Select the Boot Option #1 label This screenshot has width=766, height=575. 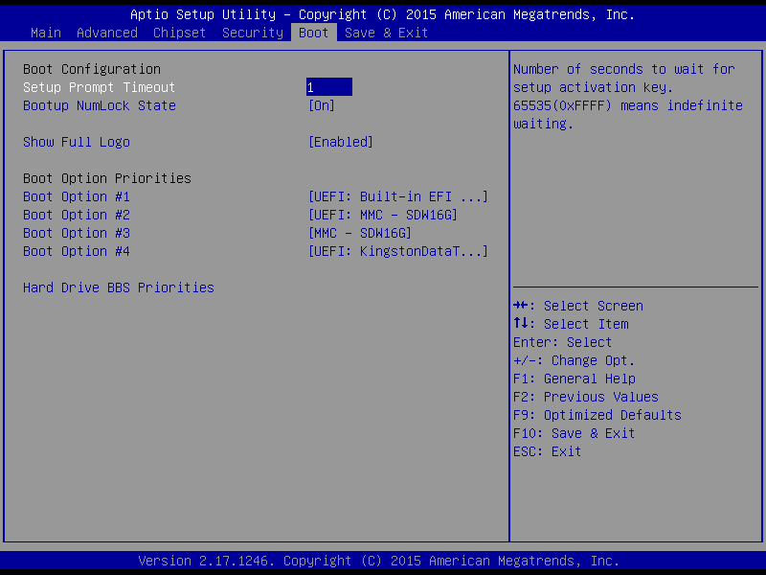77,196
